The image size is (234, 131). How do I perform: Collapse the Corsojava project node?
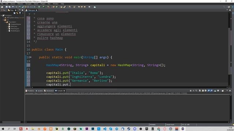pyautogui.click(x=1, y=15)
